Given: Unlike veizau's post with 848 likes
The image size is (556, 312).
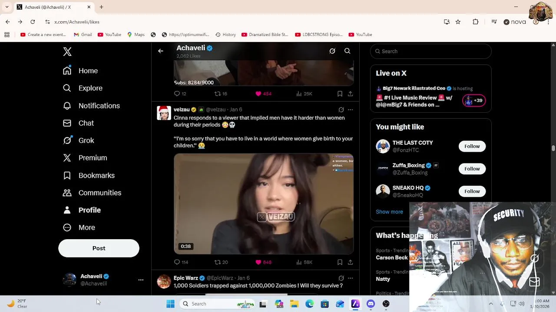Looking at the screenshot, I should [263, 262].
